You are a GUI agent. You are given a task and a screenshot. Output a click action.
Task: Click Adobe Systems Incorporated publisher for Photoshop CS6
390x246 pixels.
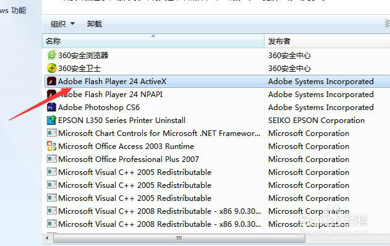pyautogui.click(x=321, y=108)
